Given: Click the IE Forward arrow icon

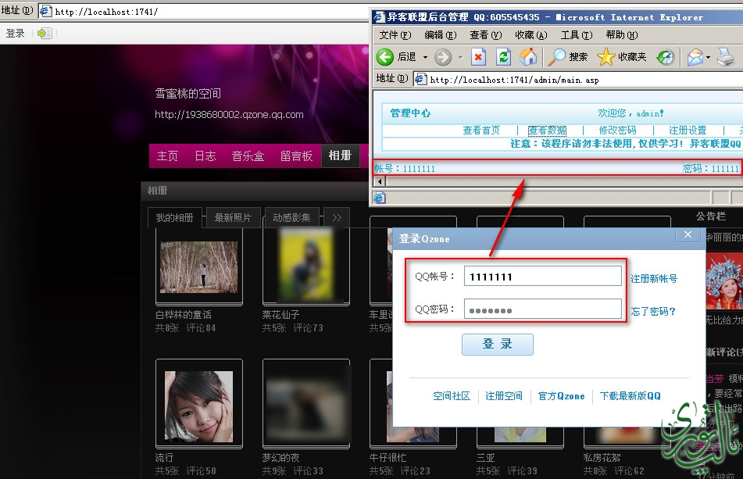Looking at the screenshot, I should [x=443, y=57].
